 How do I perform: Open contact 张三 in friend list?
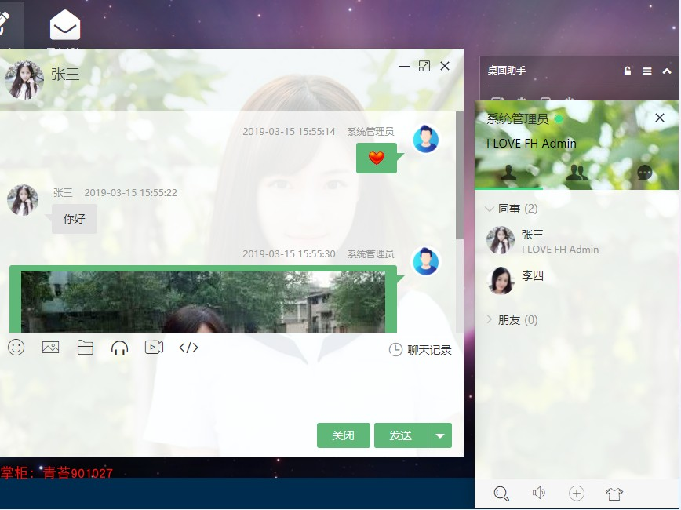[577, 240]
